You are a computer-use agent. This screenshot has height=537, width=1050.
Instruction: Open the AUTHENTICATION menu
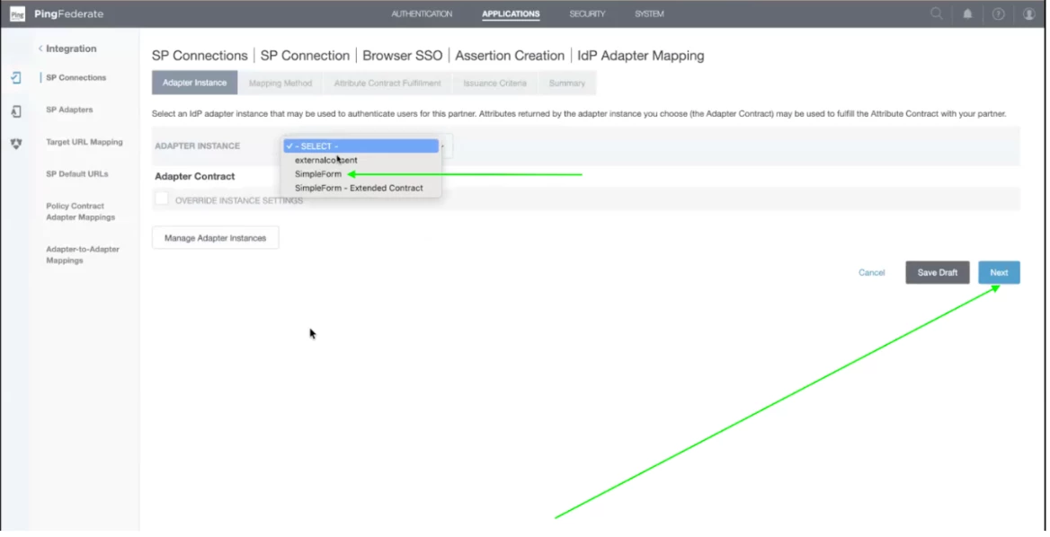(422, 13)
